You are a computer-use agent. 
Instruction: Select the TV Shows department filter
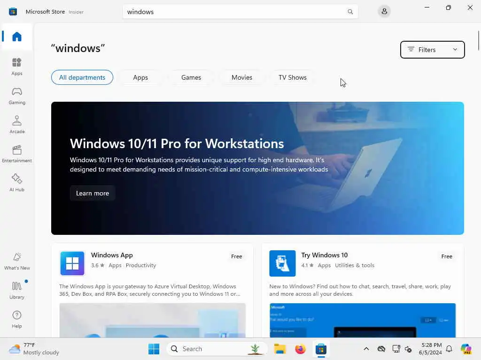292,77
